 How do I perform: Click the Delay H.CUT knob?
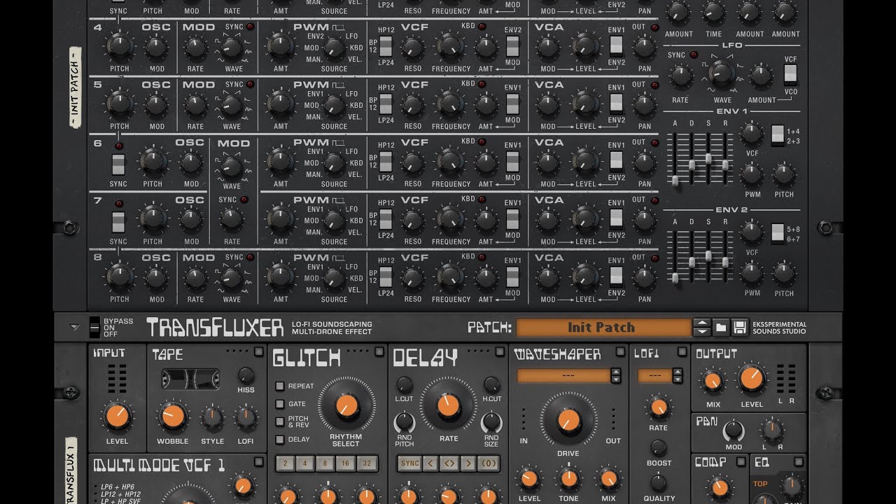coord(492,384)
